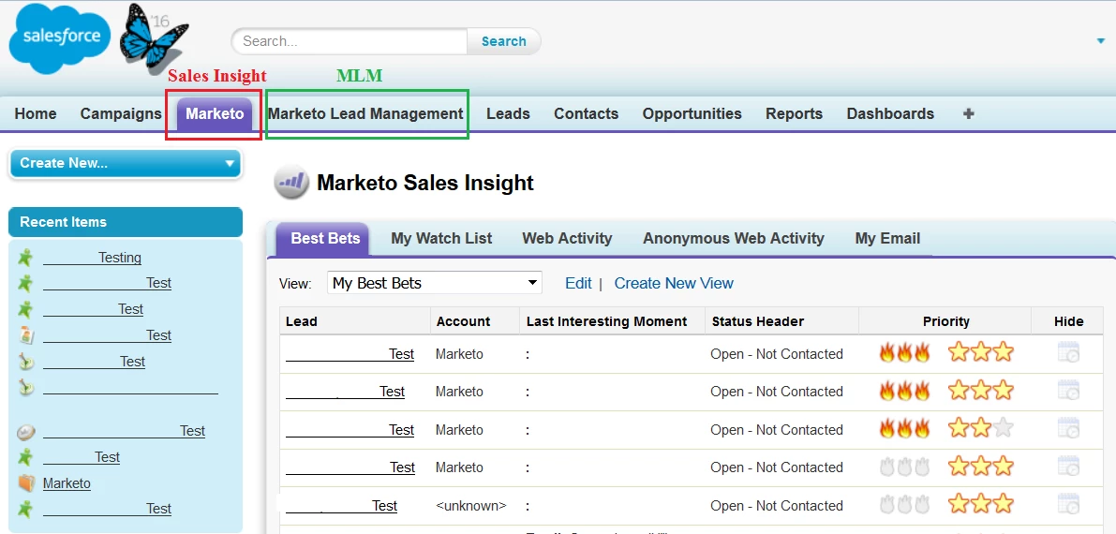Click the Marketo Sales Insight chart icon

click(291, 183)
